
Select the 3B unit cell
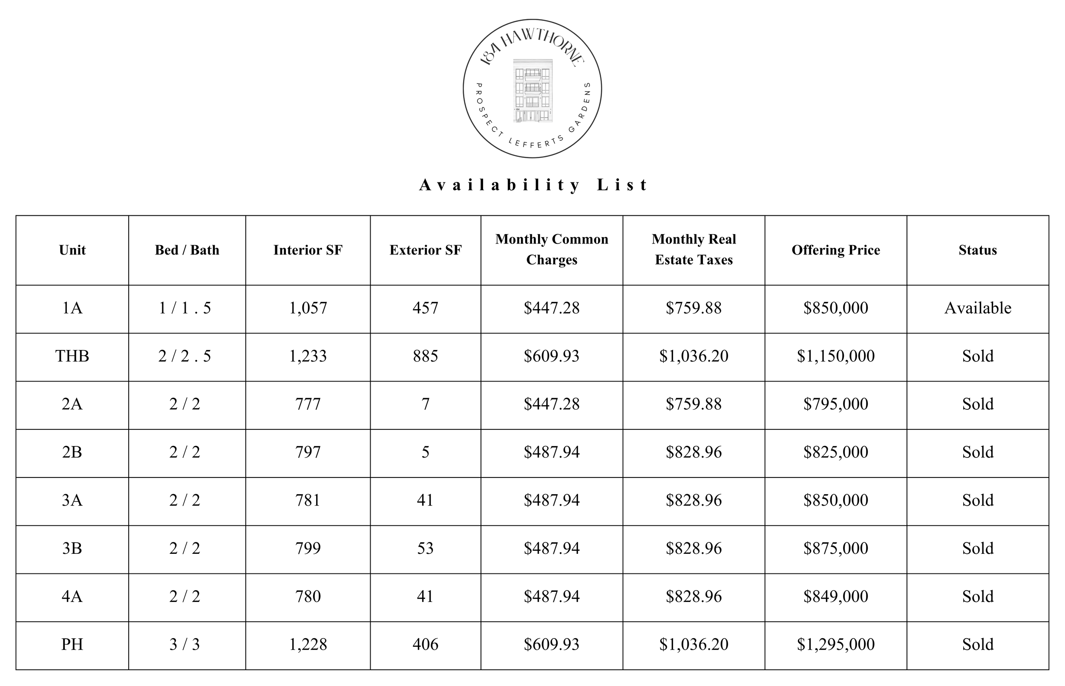[72, 548]
